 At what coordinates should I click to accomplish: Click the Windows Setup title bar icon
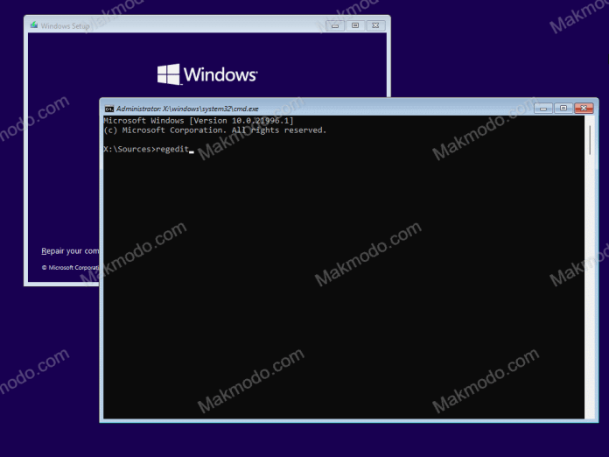tap(34, 25)
